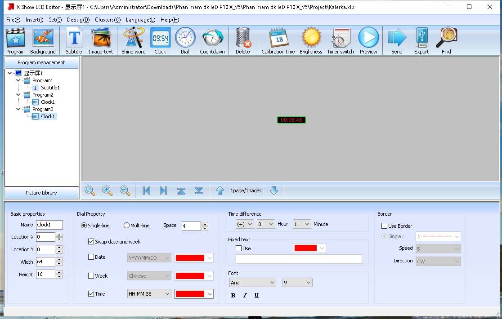Select the Multi-line radio button
This screenshot has width=502, height=319.
click(126, 226)
